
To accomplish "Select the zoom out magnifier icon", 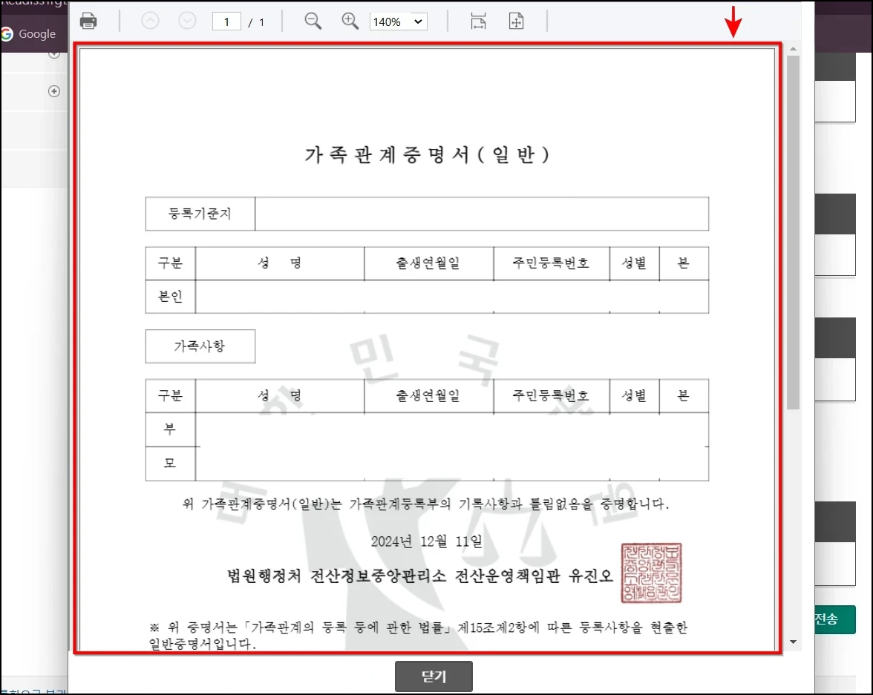I will click(313, 21).
